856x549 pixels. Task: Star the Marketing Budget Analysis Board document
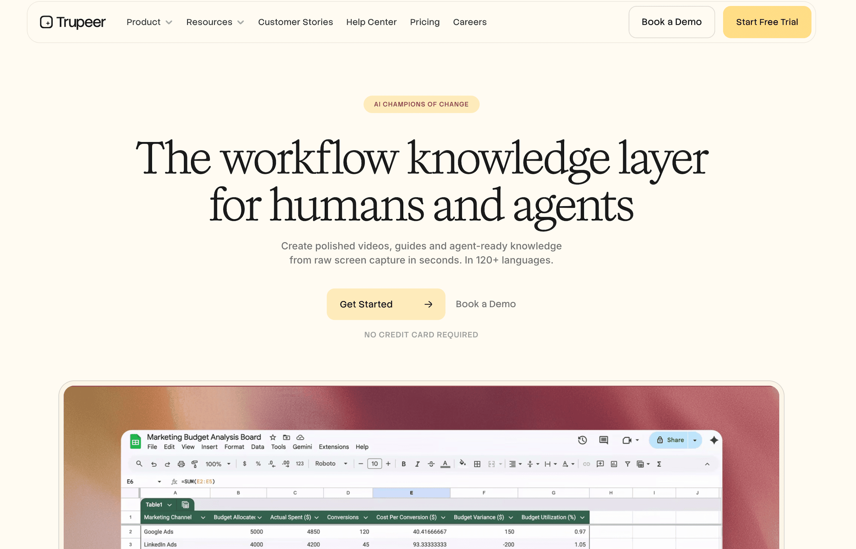coord(273,438)
